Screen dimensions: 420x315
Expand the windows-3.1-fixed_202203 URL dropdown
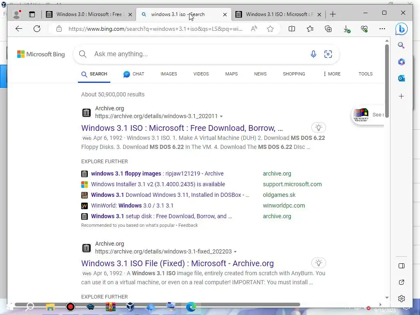coord(235,252)
